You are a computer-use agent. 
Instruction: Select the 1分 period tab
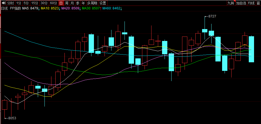click(19, 3)
